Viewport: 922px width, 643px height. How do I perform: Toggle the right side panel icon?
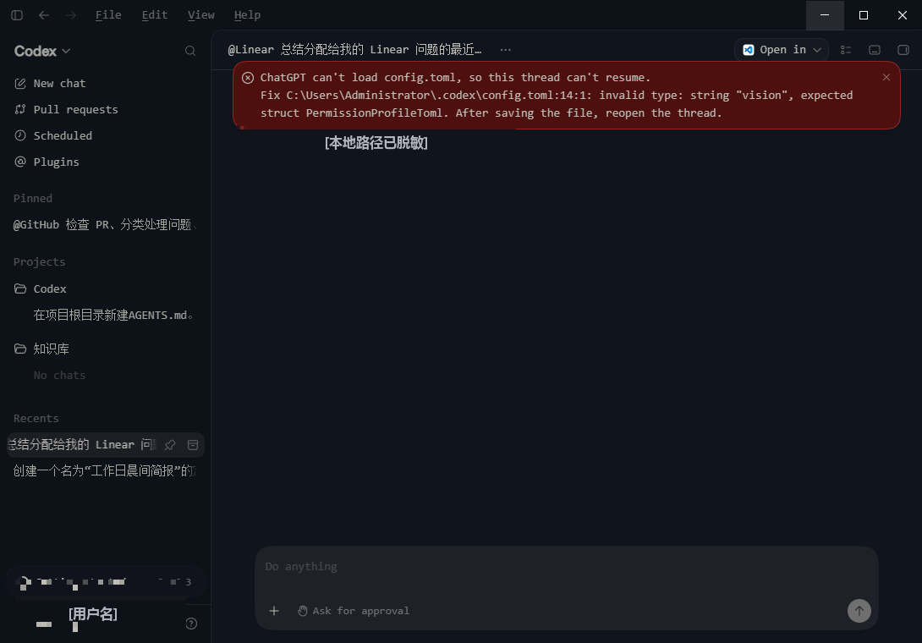pyautogui.click(x=903, y=50)
